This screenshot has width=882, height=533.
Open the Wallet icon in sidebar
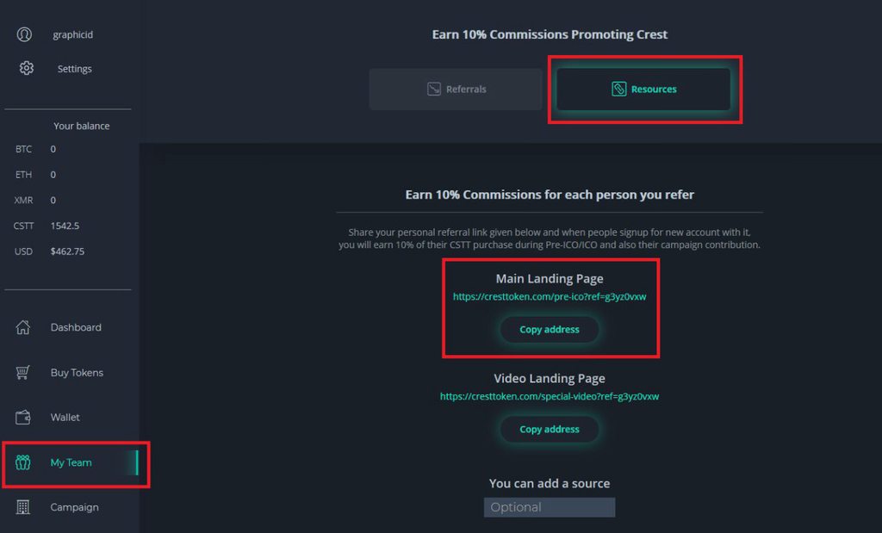(23, 417)
